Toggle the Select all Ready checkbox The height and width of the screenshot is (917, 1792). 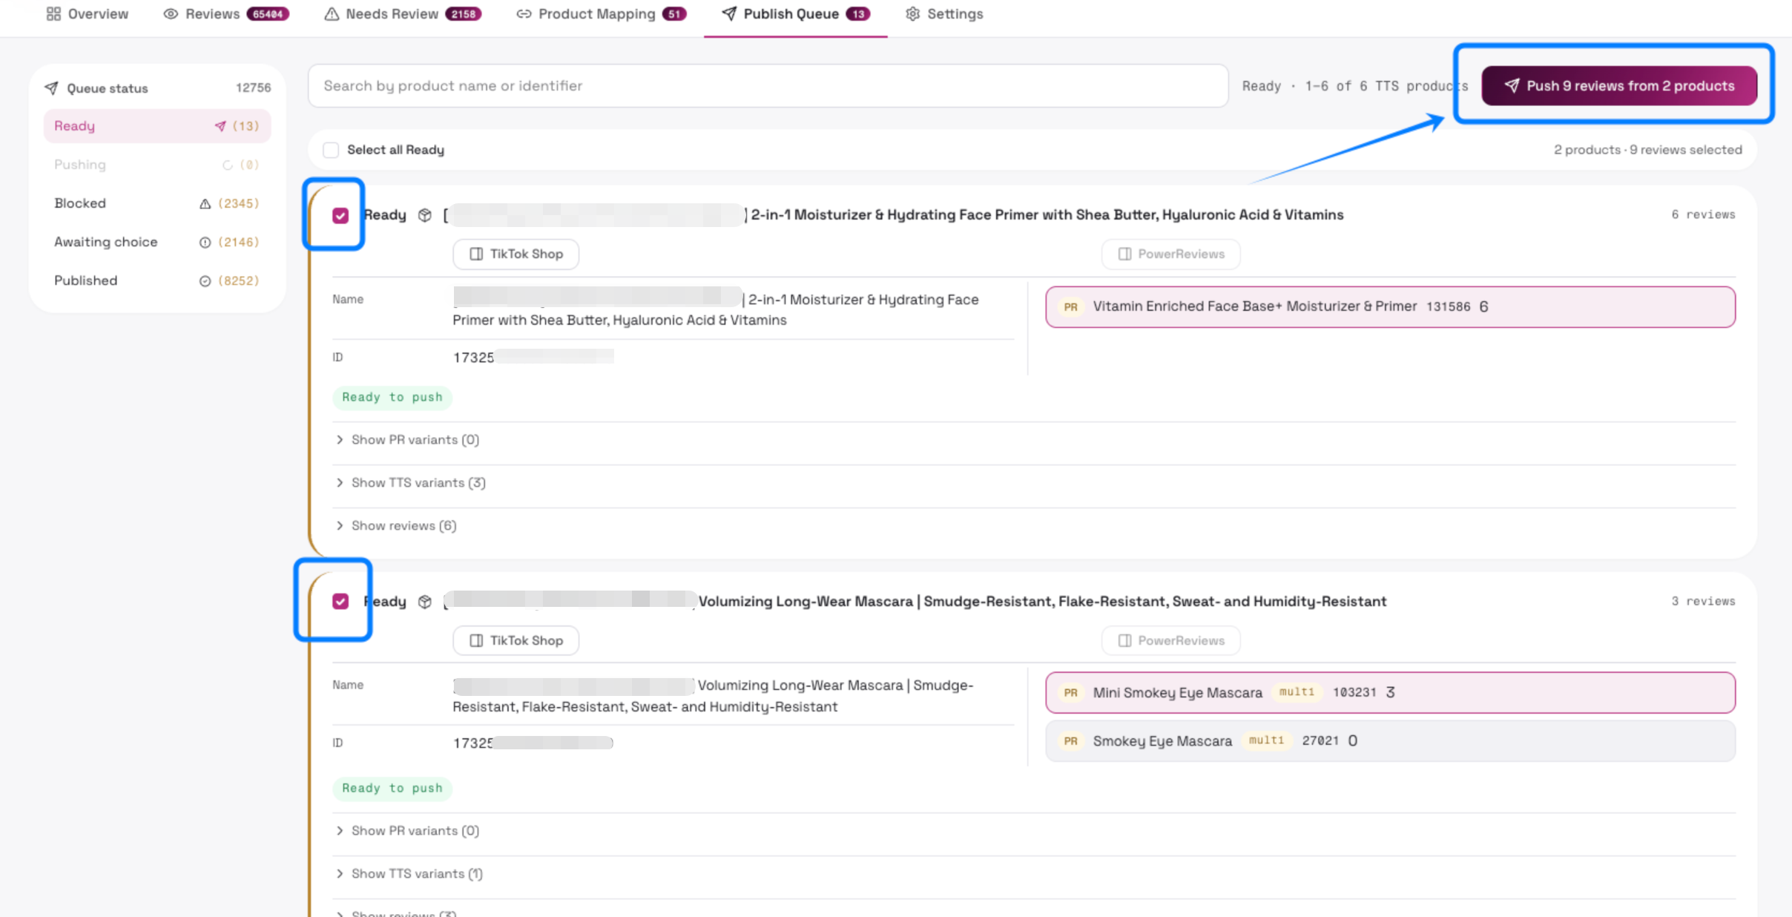click(x=331, y=150)
